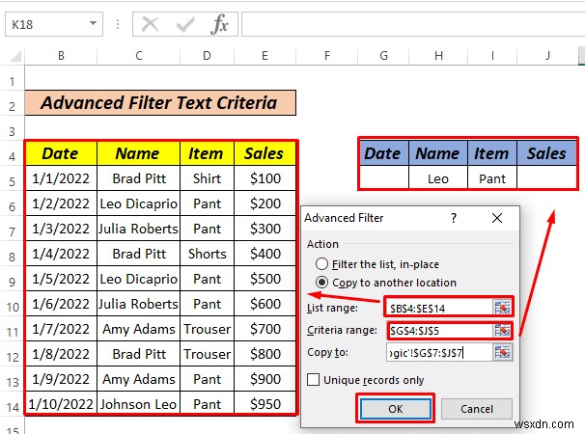This screenshot has height=434, width=585.
Task: Click the Criteria range input field
Action: coord(439,331)
